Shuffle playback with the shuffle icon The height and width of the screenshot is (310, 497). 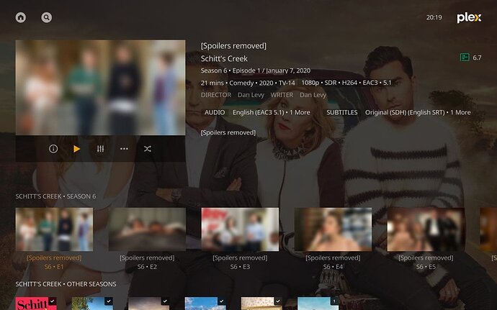click(x=148, y=148)
